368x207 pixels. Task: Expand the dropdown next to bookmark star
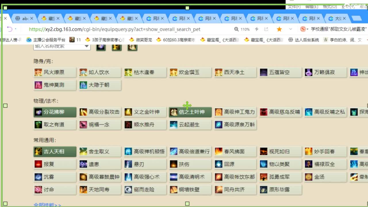291,29
